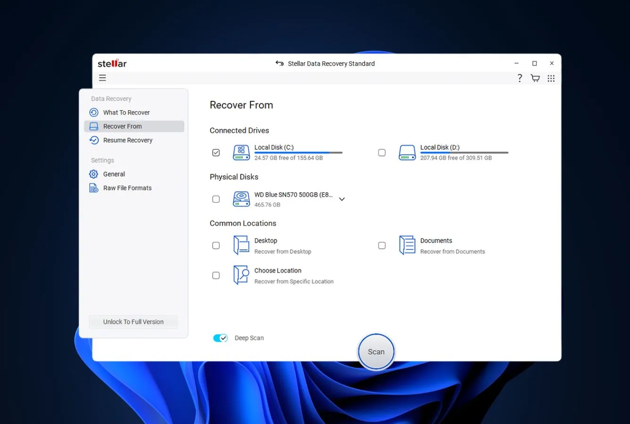This screenshot has height=424, width=630.
Task: Click Unlock To Full Version button
Action: pyautogui.click(x=133, y=322)
